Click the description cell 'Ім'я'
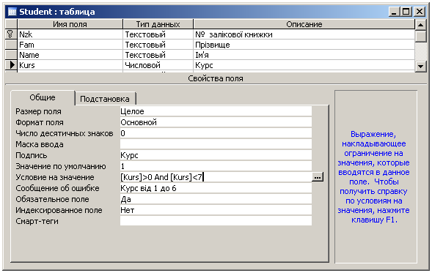Screen dimensions: 432x273 (304, 55)
